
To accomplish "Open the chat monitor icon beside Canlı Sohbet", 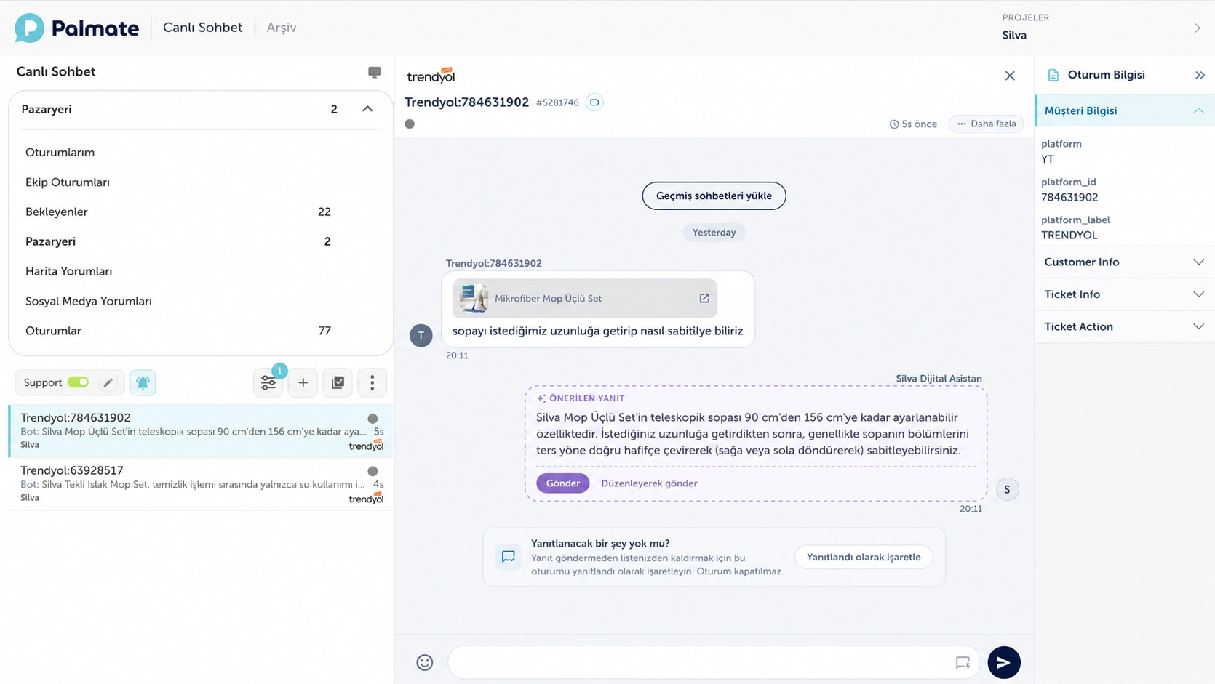I will pyautogui.click(x=374, y=72).
